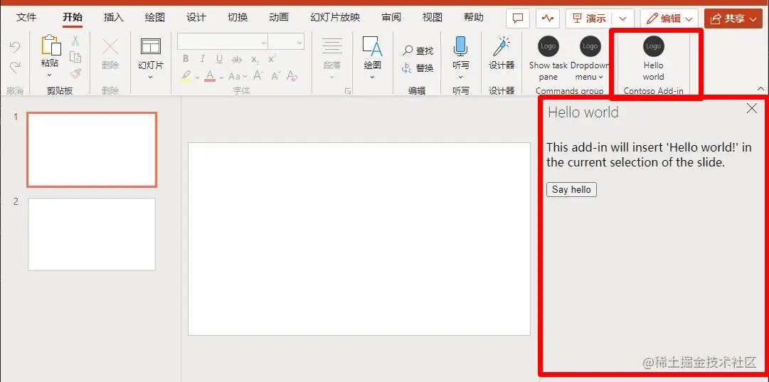This screenshot has width=769, height=382.
Task: Click the cut scissors icon
Action: [75, 41]
